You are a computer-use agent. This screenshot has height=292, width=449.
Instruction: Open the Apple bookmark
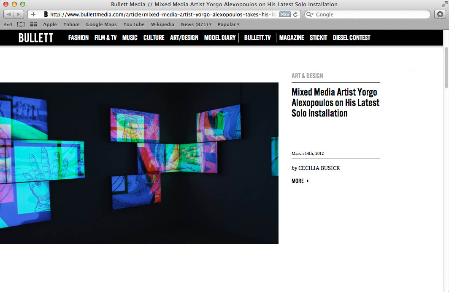pos(50,24)
